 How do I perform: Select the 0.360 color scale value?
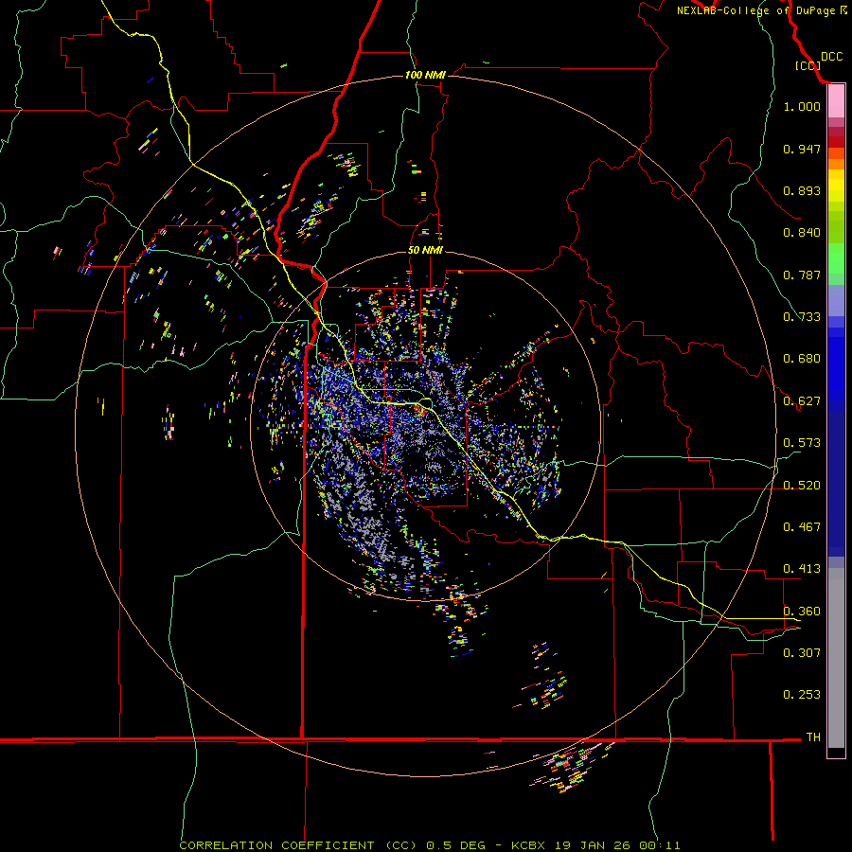coord(802,612)
